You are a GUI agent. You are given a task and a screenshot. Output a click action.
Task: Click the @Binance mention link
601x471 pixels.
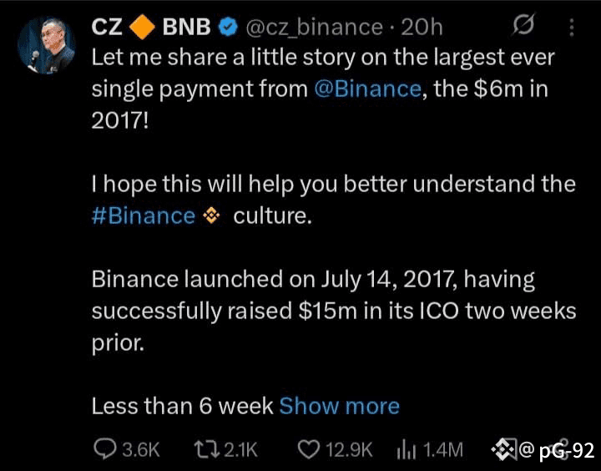[x=368, y=89]
